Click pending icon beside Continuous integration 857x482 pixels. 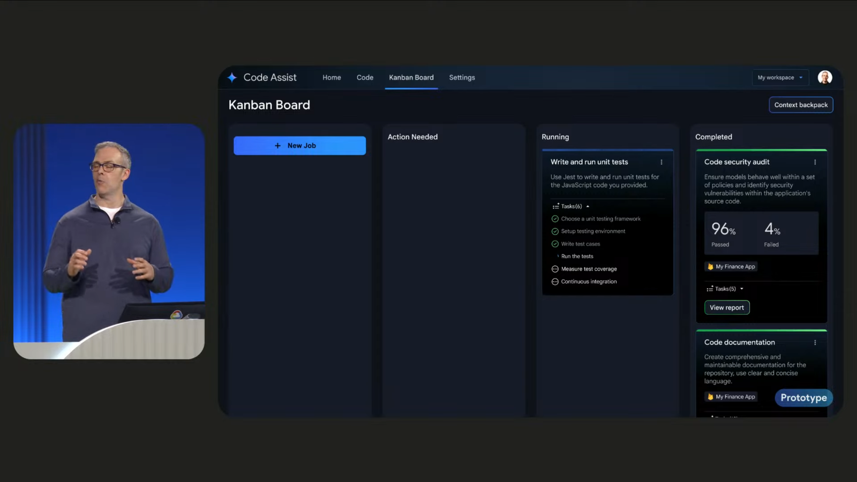tap(555, 282)
